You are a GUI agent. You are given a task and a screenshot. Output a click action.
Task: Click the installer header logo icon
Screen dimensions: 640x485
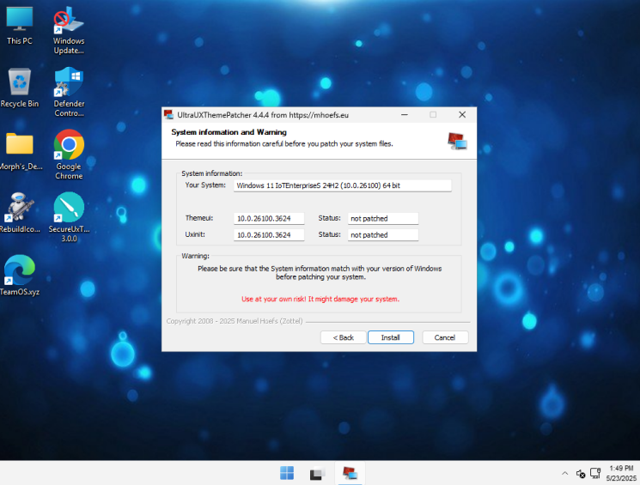tap(457, 142)
